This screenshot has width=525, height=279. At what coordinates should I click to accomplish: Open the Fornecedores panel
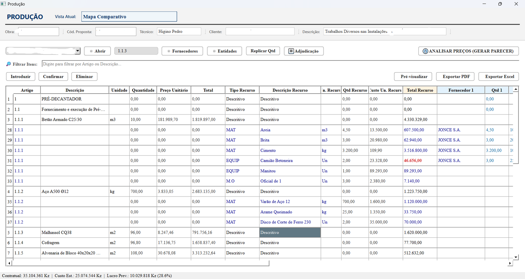[182, 51]
